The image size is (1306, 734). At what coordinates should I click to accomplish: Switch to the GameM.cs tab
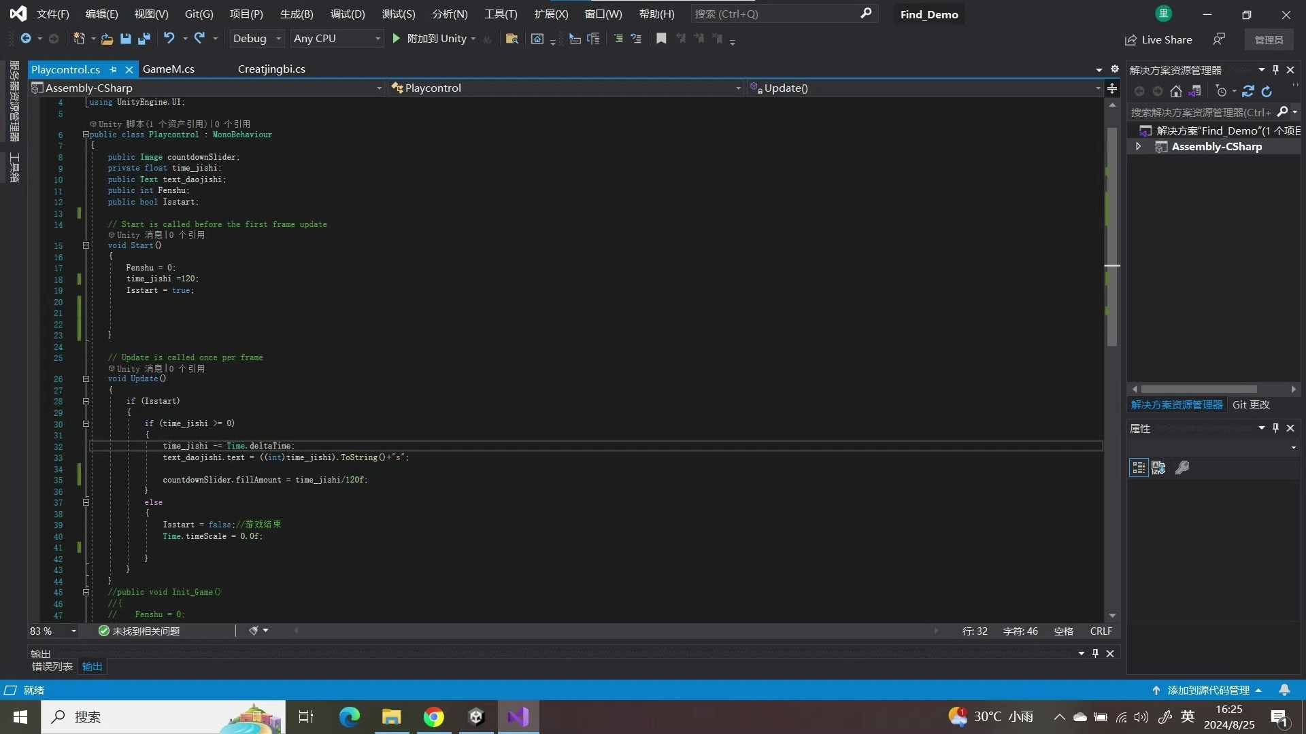(x=169, y=69)
